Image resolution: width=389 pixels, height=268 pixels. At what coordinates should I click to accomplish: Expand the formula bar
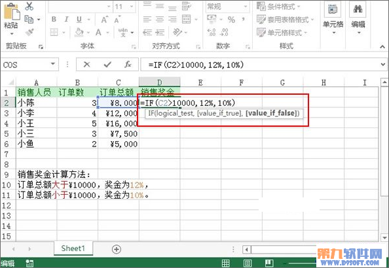[x=382, y=65]
